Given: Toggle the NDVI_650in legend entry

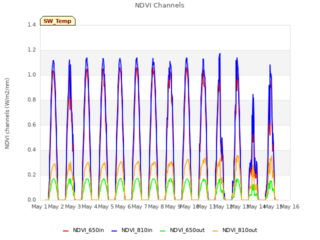Looking at the screenshot, I should click(x=83, y=230).
